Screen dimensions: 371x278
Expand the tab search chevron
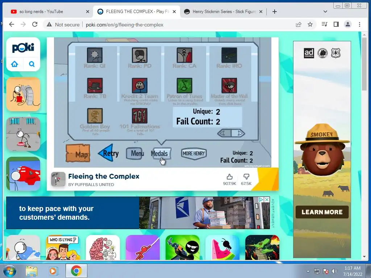tap(325, 12)
